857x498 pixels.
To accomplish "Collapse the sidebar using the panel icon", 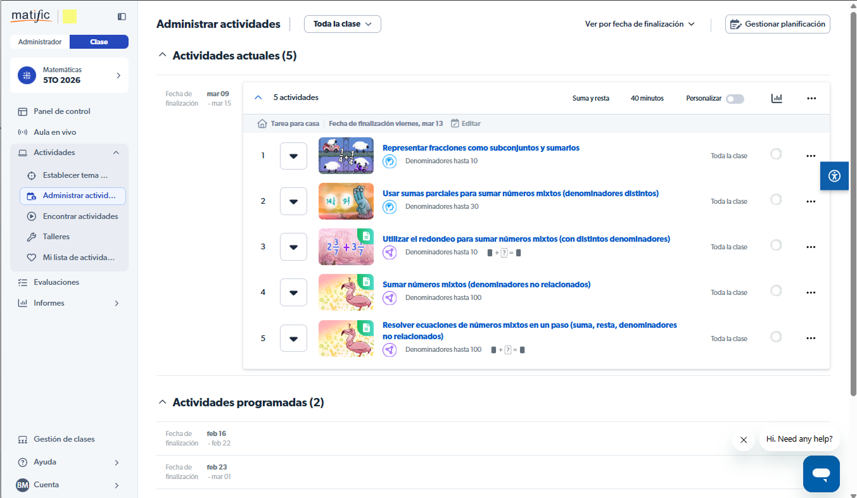I will [x=122, y=16].
